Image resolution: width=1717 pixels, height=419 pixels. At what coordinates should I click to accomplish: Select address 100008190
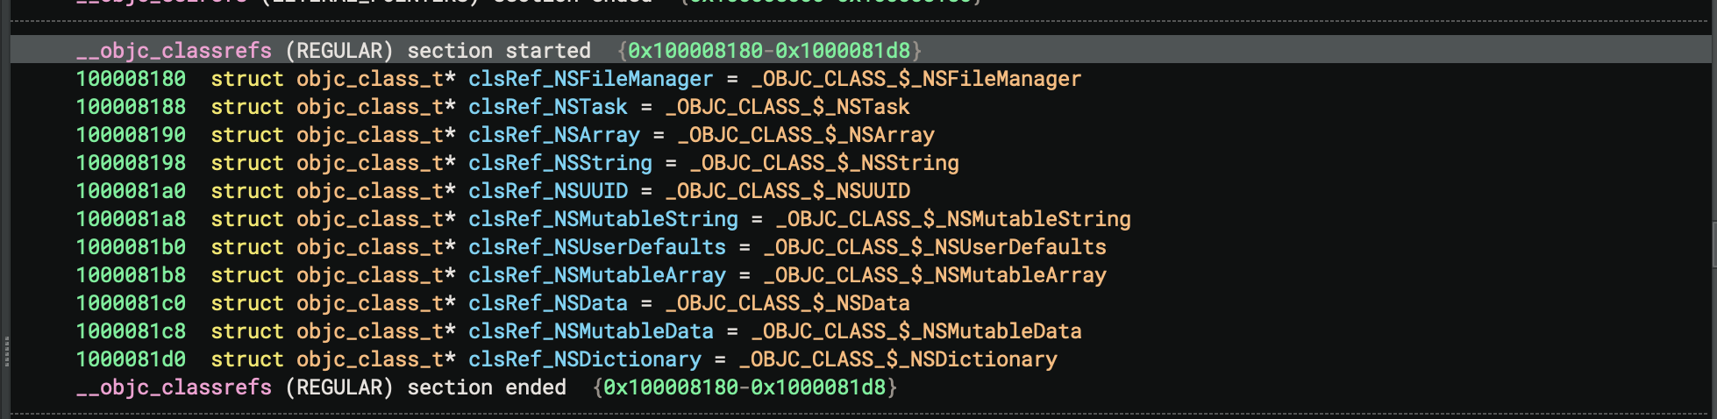(131, 135)
